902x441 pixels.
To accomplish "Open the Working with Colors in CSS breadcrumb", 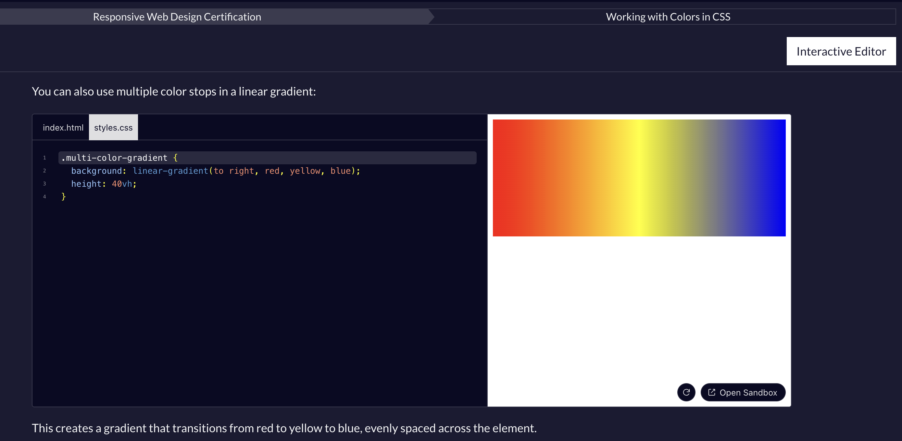I will (668, 17).
